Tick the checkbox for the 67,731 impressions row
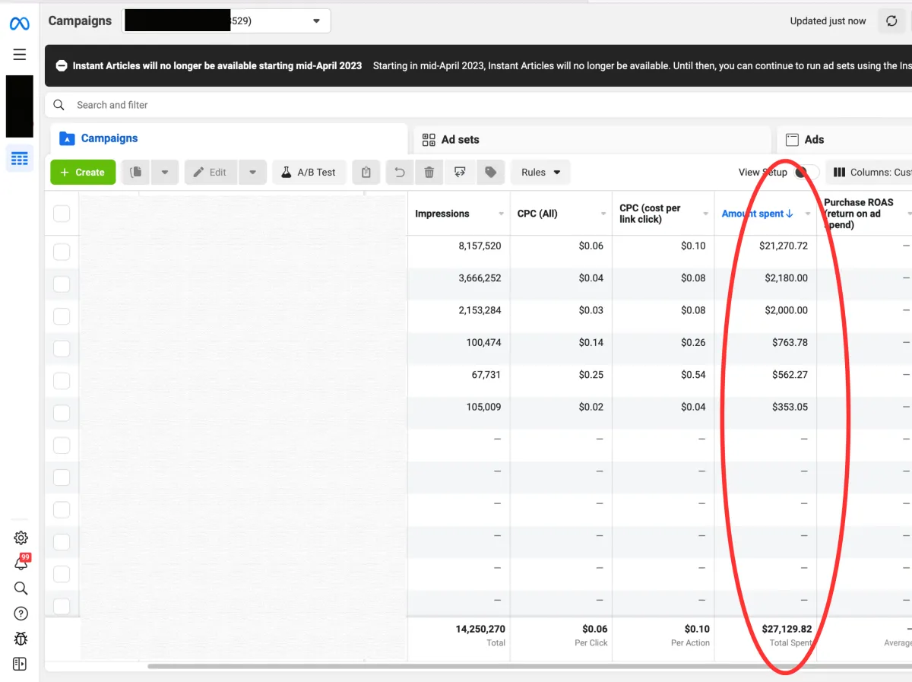 [62, 380]
